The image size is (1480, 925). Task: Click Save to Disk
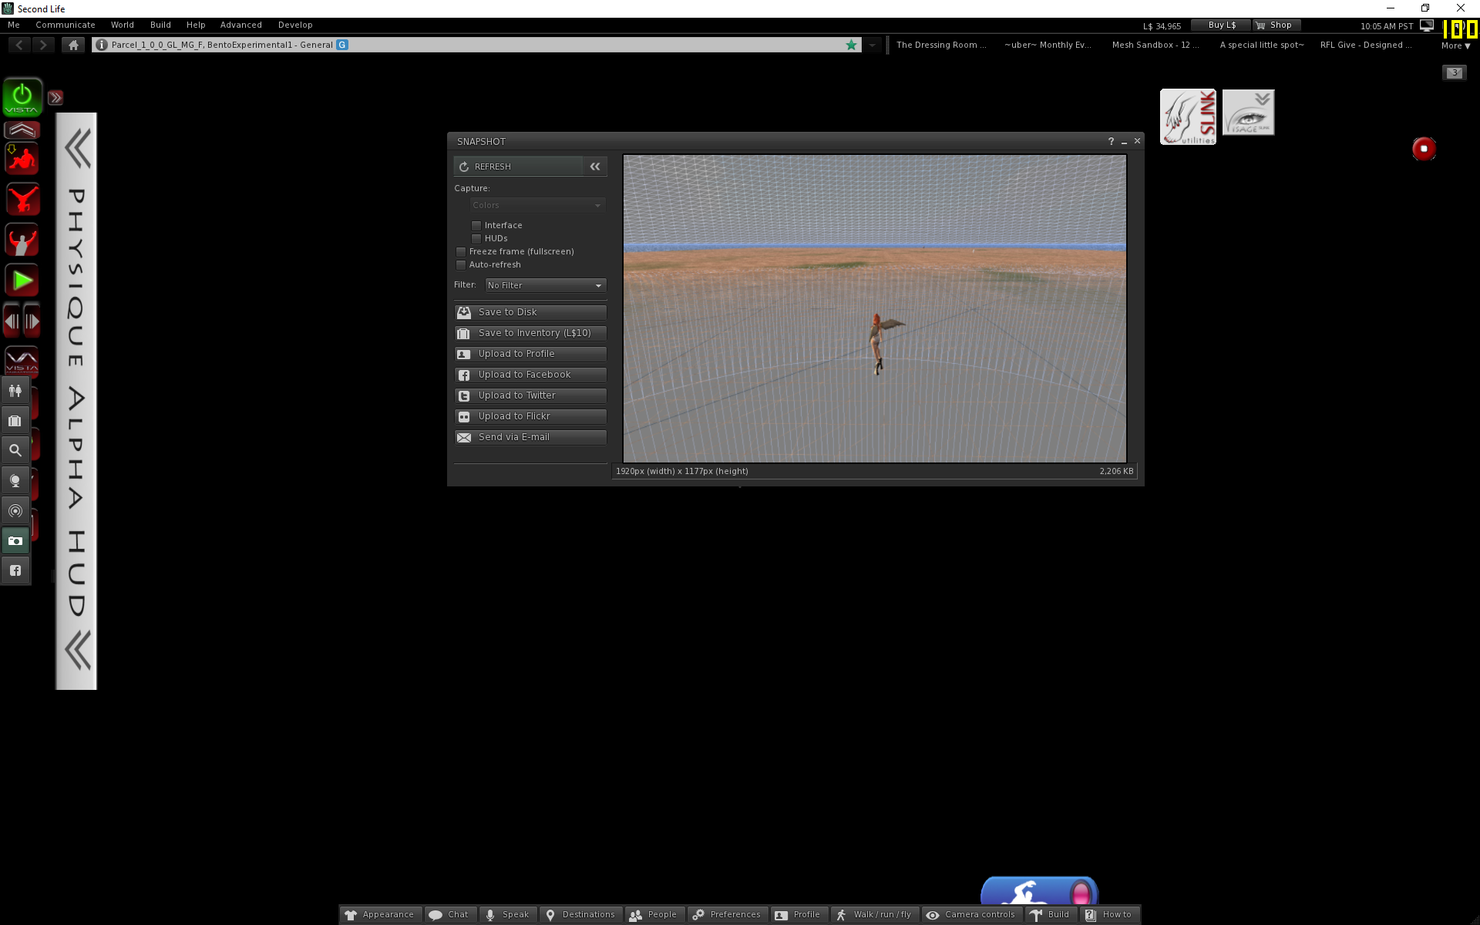pyautogui.click(x=530, y=312)
